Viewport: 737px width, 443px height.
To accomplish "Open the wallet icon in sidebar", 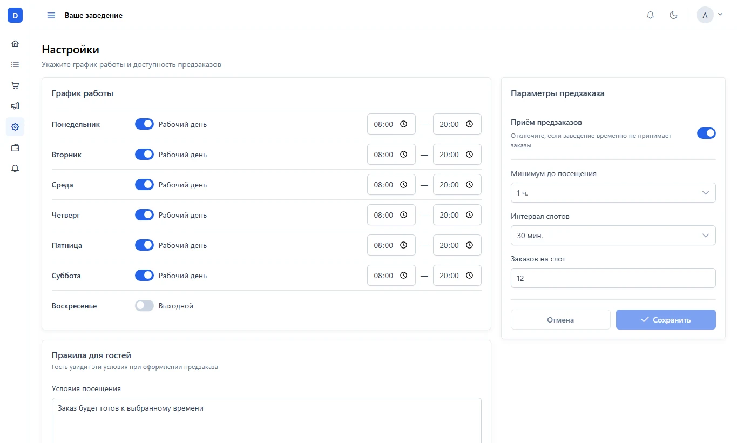I will tap(15, 147).
